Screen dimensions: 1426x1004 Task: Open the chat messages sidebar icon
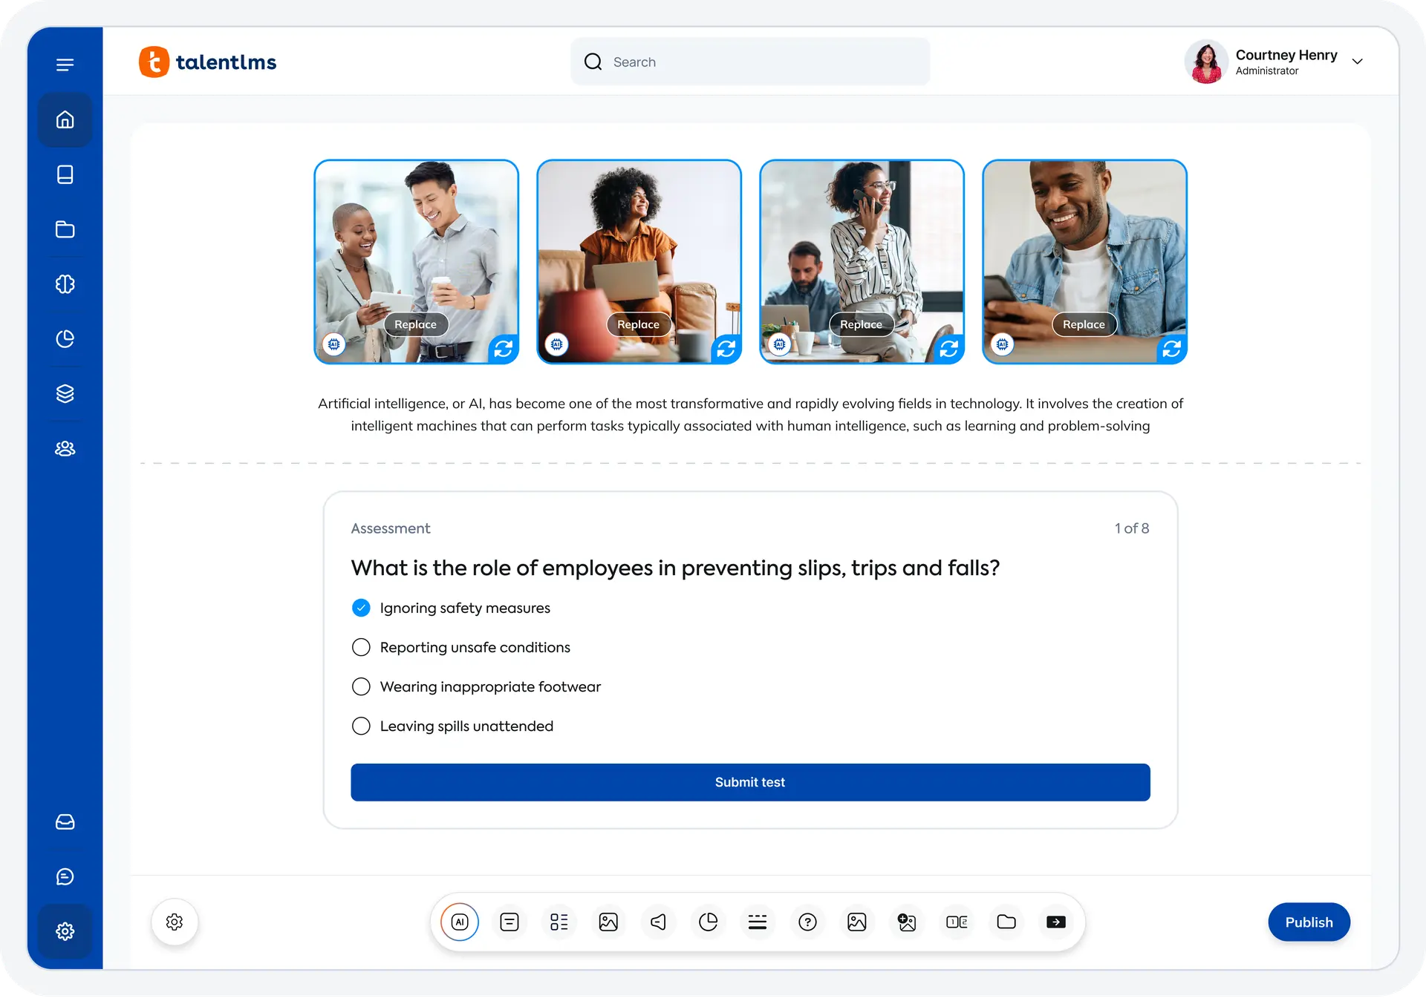pyautogui.click(x=65, y=876)
